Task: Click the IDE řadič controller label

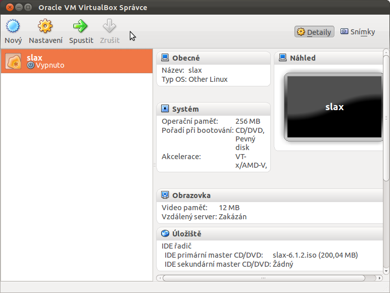Action: click(x=177, y=246)
